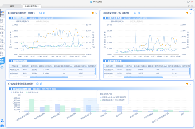The width and height of the screenshot is (195, 129).
Task: Click 期限品种 header in the 2.1898 table
Action: coord(120,66)
